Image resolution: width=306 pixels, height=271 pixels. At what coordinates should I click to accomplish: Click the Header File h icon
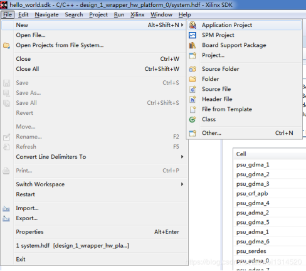[193, 99]
